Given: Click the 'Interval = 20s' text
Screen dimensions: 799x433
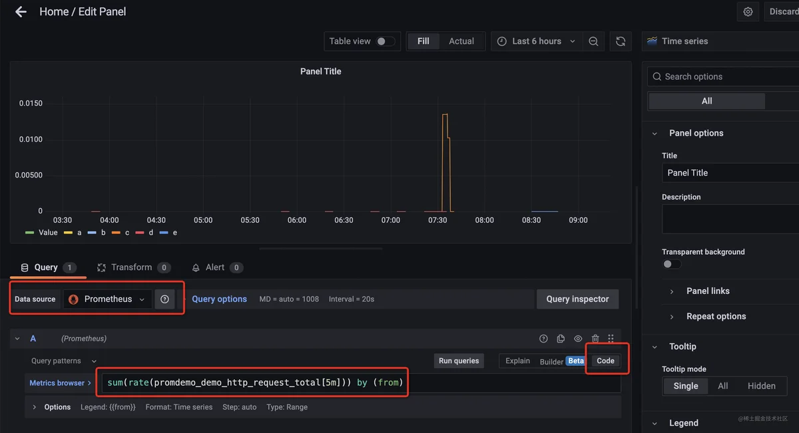Looking at the screenshot, I should (x=352, y=299).
